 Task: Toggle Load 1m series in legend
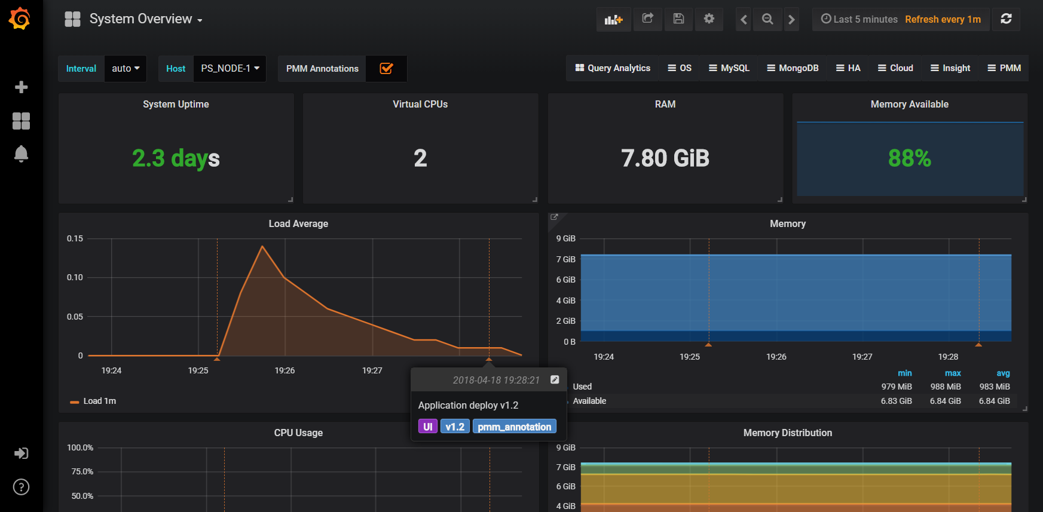coord(99,401)
